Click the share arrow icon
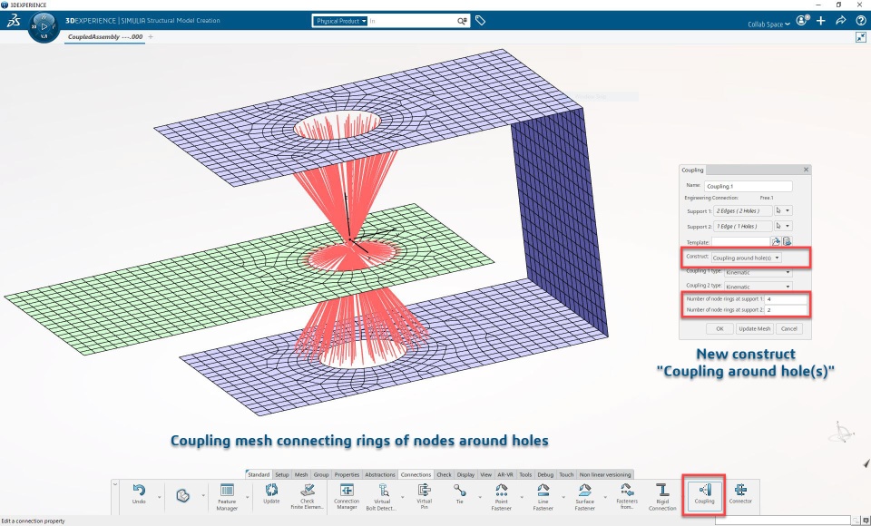871x526 pixels. click(840, 21)
